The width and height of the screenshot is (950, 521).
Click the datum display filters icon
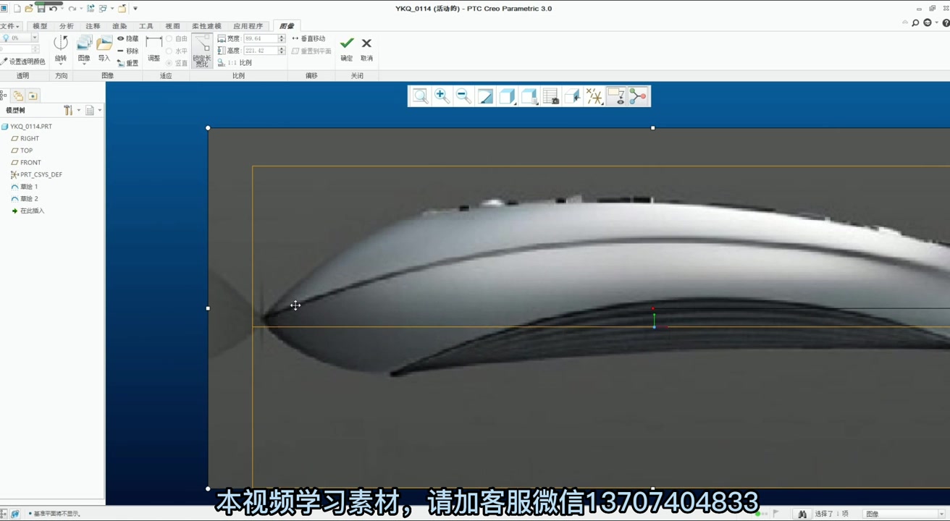[595, 96]
